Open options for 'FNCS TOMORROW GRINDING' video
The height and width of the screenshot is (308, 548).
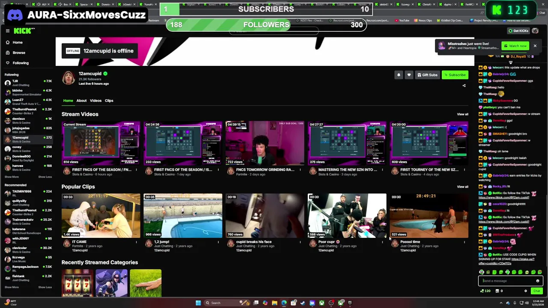click(300, 170)
